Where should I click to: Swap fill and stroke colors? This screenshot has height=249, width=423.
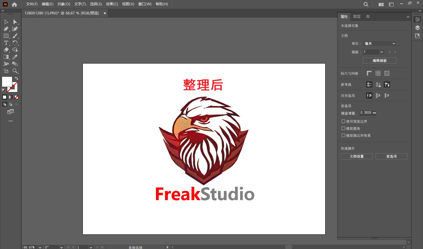(16, 79)
